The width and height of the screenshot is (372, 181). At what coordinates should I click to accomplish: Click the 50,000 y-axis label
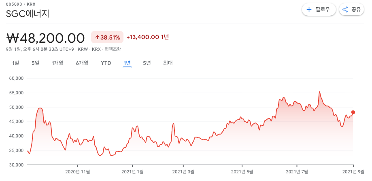point(17,107)
